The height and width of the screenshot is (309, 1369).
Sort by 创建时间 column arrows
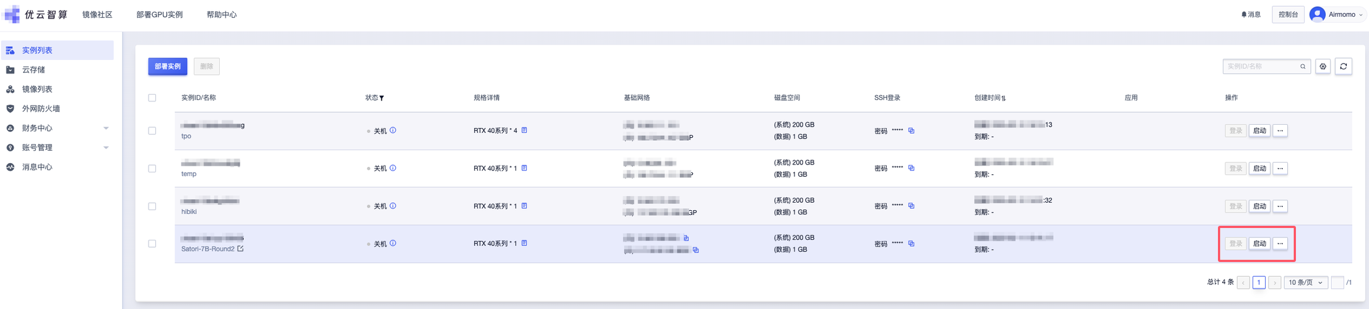pos(1004,98)
